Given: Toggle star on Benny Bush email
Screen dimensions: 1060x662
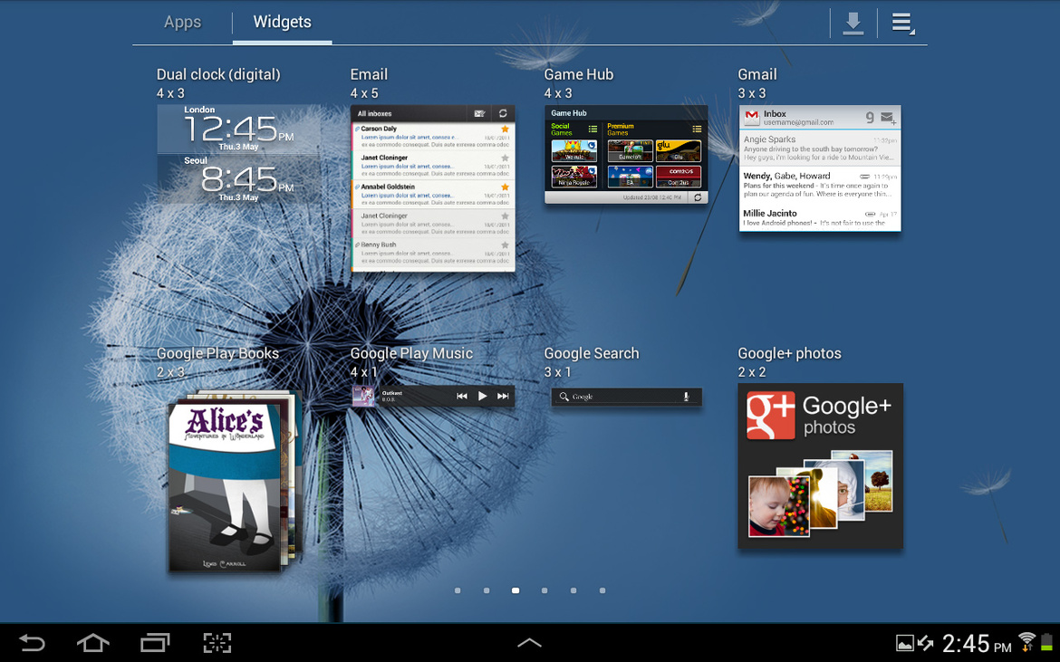Looking at the screenshot, I should 505,245.
